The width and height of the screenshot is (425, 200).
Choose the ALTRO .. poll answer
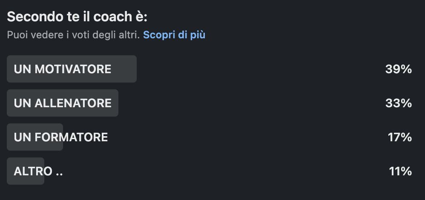[212, 171]
